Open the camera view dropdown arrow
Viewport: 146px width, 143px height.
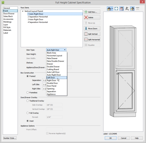[112, 9]
